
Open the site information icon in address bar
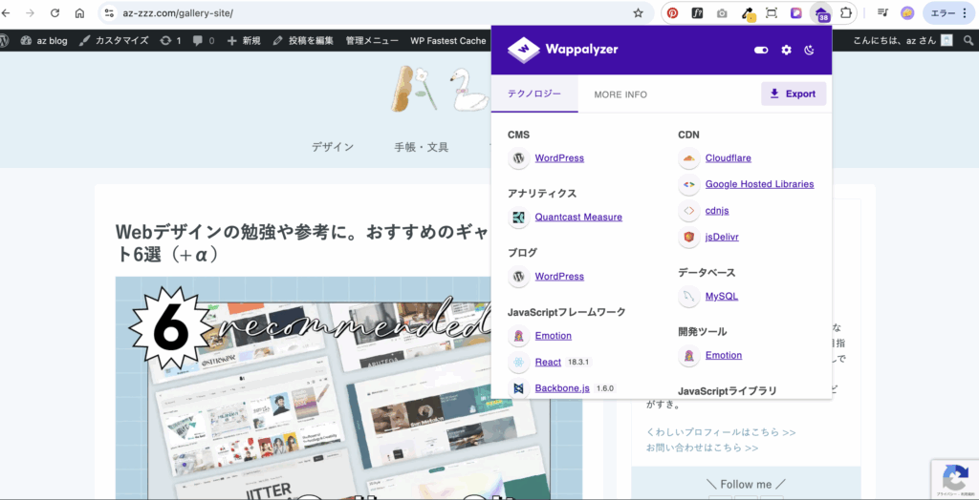tap(109, 13)
